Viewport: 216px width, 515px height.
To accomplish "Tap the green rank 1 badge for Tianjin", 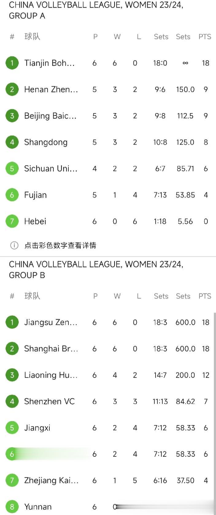I will (12, 63).
